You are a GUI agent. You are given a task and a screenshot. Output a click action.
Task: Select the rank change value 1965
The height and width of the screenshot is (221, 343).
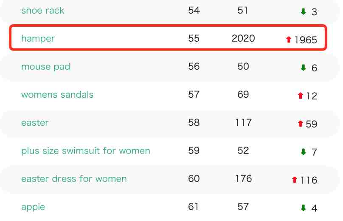[x=306, y=40]
